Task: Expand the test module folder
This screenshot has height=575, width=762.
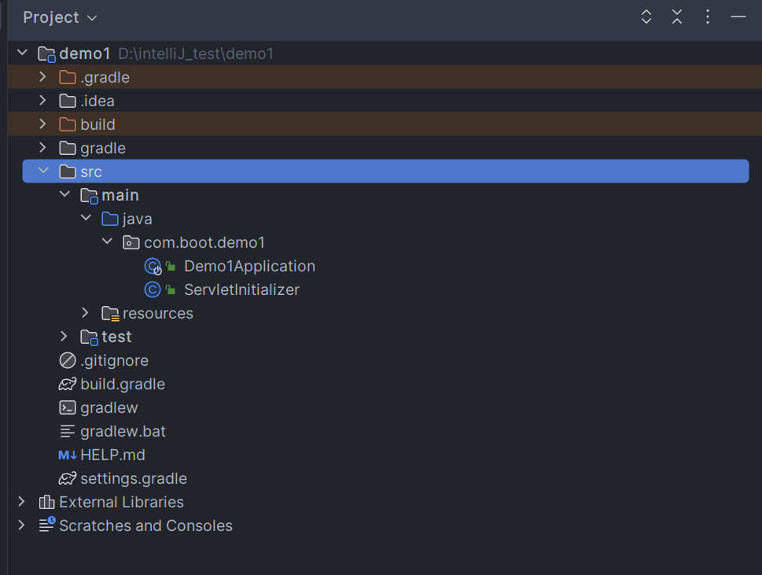Action: tap(64, 337)
